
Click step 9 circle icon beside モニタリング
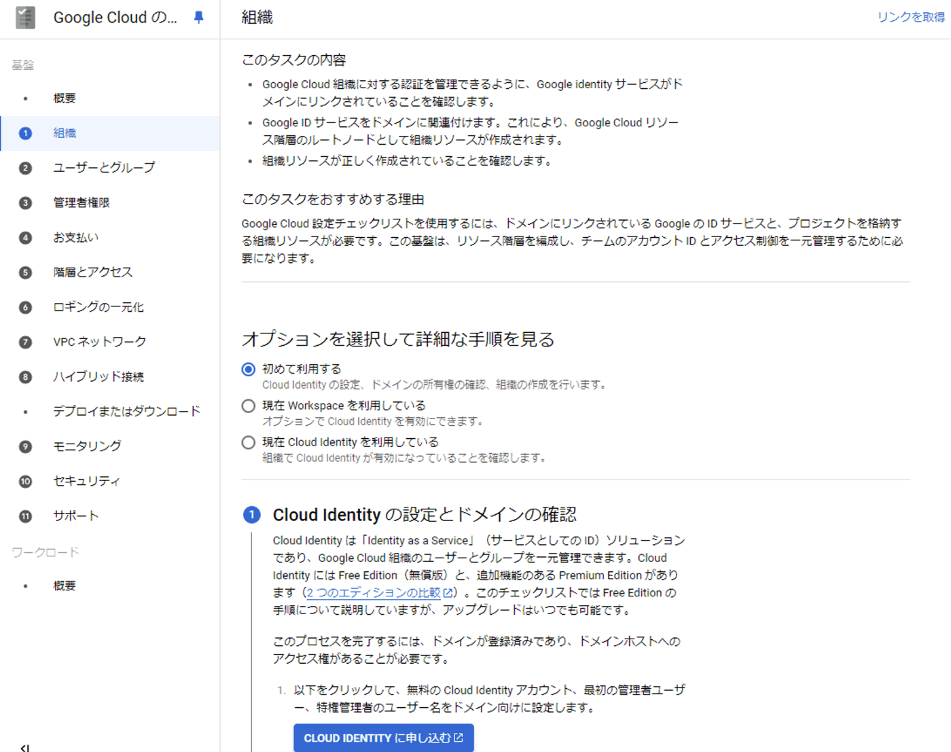[x=25, y=446]
